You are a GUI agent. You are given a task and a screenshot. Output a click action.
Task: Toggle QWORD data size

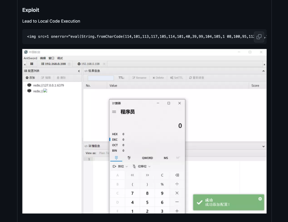pyautogui.click(x=147, y=158)
